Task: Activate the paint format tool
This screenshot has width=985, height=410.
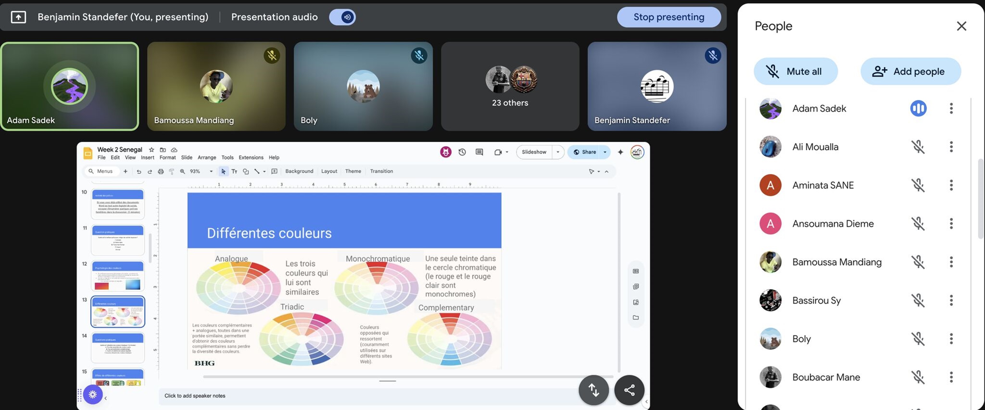Action: tap(171, 171)
